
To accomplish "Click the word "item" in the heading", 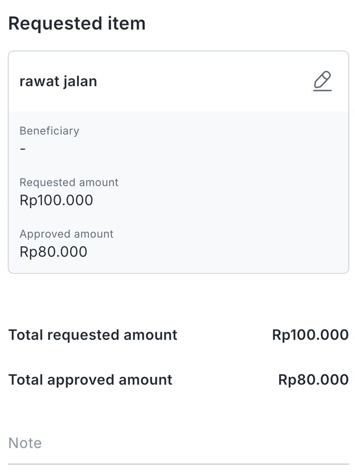I will 125,24.
